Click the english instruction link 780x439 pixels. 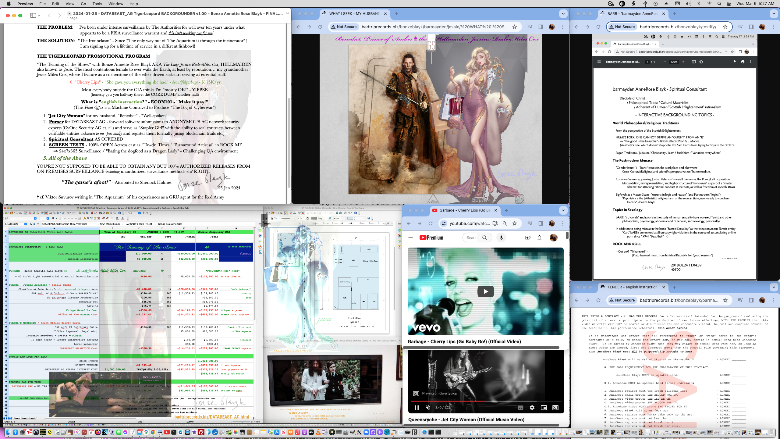coord(122,102)
